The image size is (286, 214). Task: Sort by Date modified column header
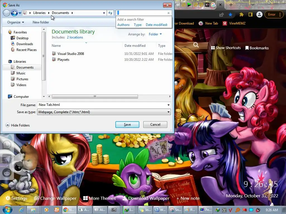[135, 46]
